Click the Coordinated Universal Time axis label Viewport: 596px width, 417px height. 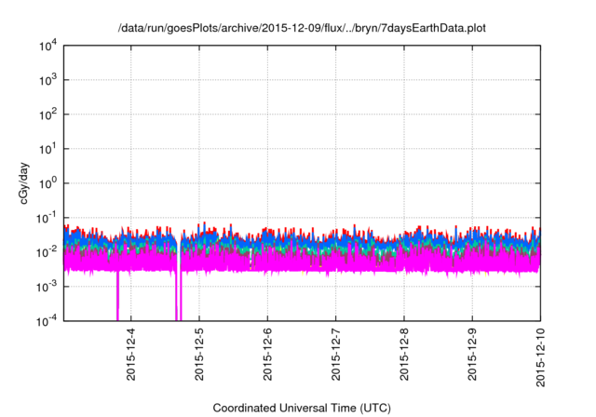point(302,408)
